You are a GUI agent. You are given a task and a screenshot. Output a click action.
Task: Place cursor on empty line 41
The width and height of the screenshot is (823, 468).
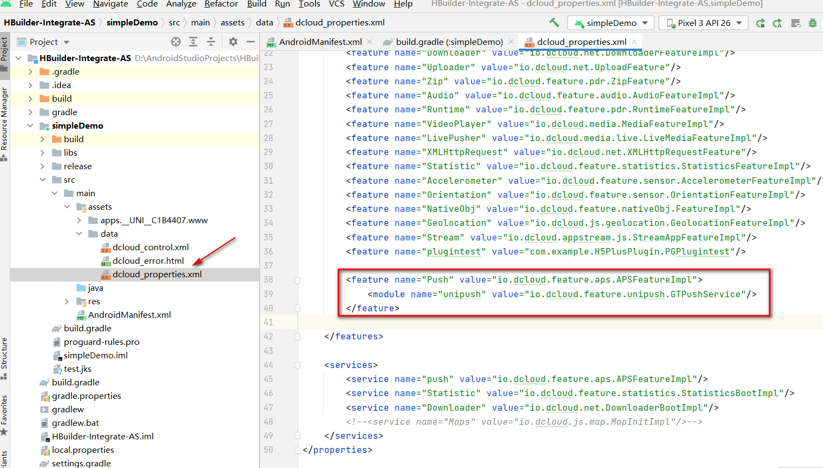562,322
